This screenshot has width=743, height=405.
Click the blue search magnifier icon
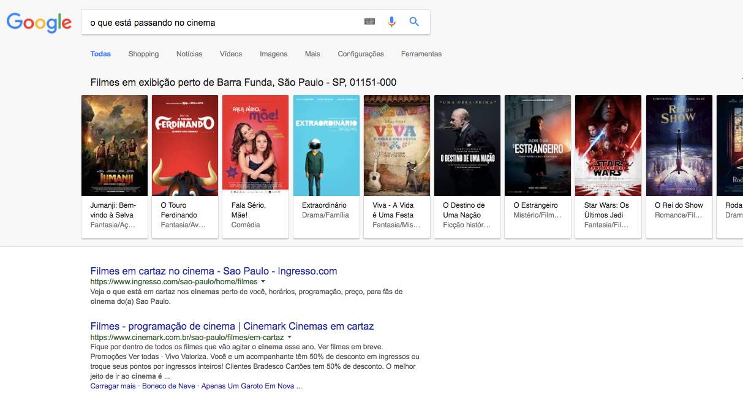click(x=414, y=22)
